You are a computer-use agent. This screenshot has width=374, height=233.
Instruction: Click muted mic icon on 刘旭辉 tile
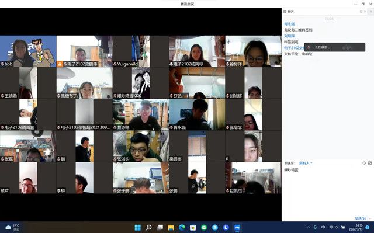(227, 96)
